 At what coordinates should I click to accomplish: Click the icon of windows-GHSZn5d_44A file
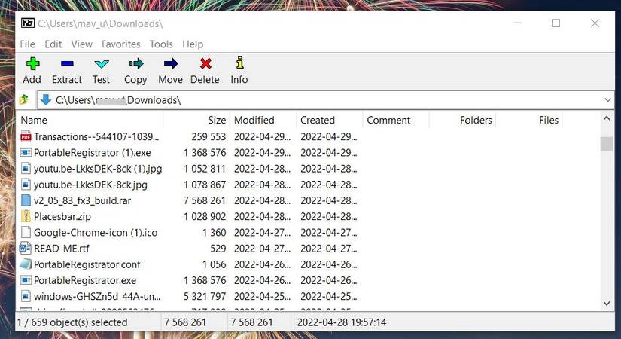tap(26, 296)
